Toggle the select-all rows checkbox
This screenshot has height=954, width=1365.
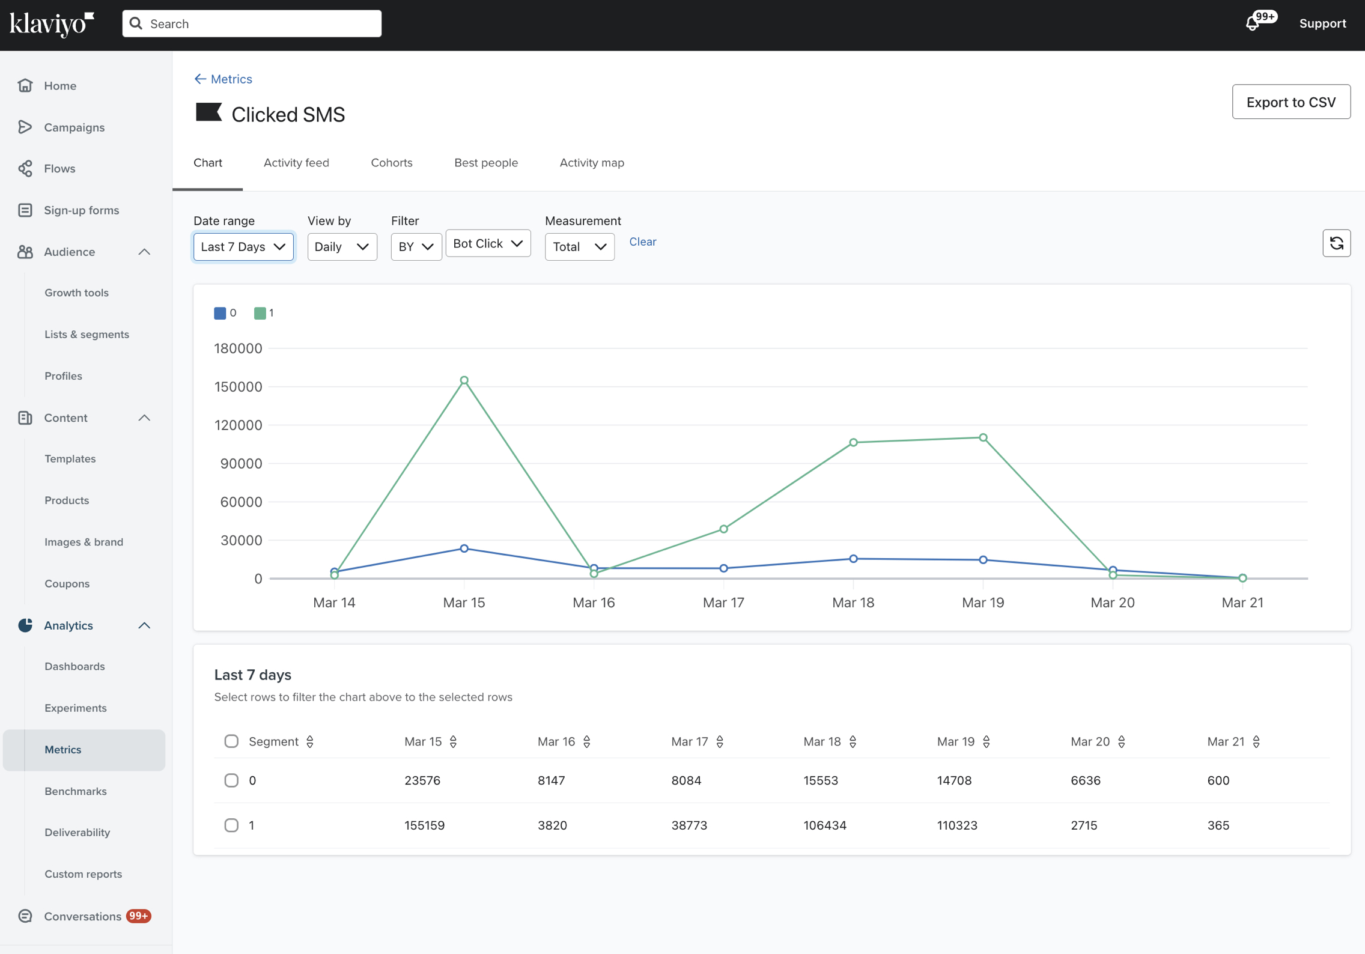coord(231,740)
